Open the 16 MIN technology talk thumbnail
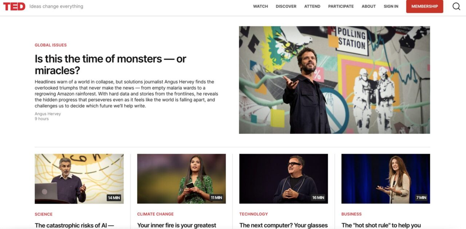 click(x=284, y=179)
